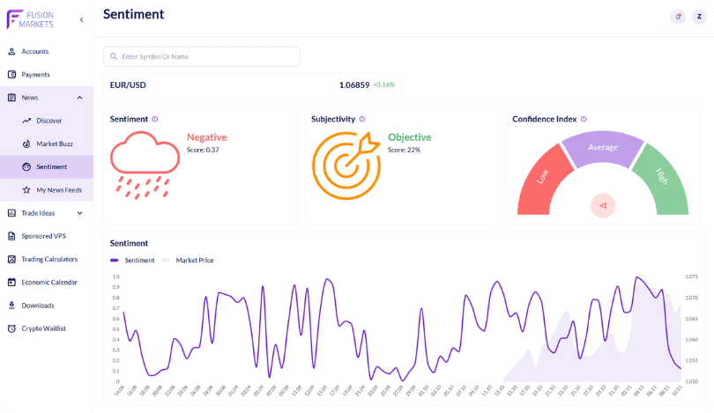The image size is (714, 413).
Task: Click the Score: 22% text
Action: pos(404,150)
